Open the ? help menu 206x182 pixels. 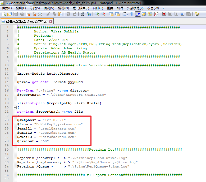[x=163, y=8]
